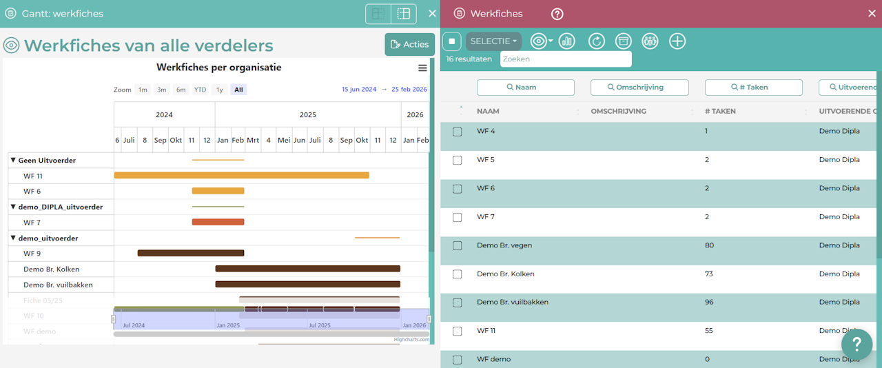Set chart zoom to 6m
Screen dimensions: 882x368
coord(181,90)
